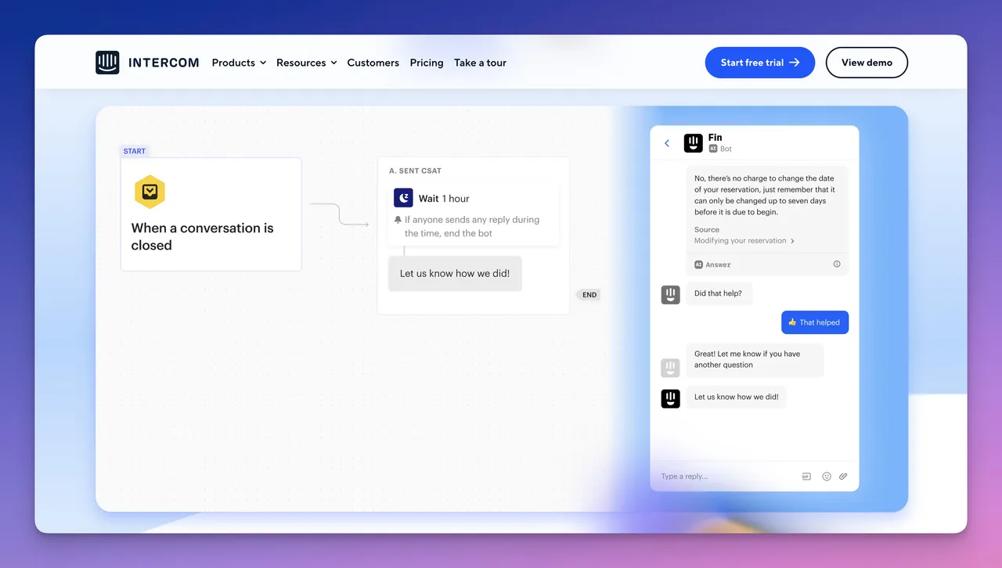
Task: Click the Intercom logo icon
Action: coord(107,63)
